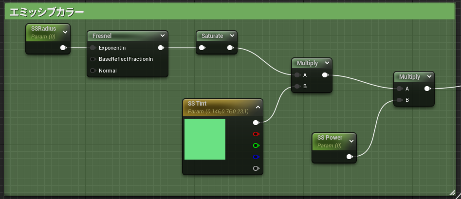The width and height of the screenshot is (461, 199).
Task: Expand the first Multiply node chevron
Action: pyautogui.click(x=327, y=63)
